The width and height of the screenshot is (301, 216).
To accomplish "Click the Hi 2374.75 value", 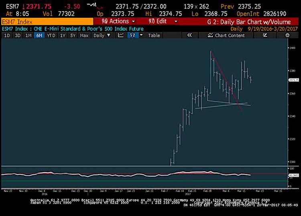I will pos(171,14).
